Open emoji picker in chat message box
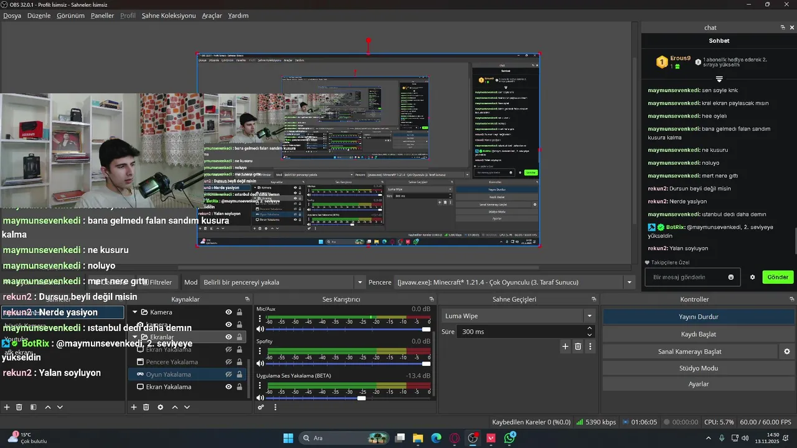This screenshot has width=797, height=448. pos(731,277)
